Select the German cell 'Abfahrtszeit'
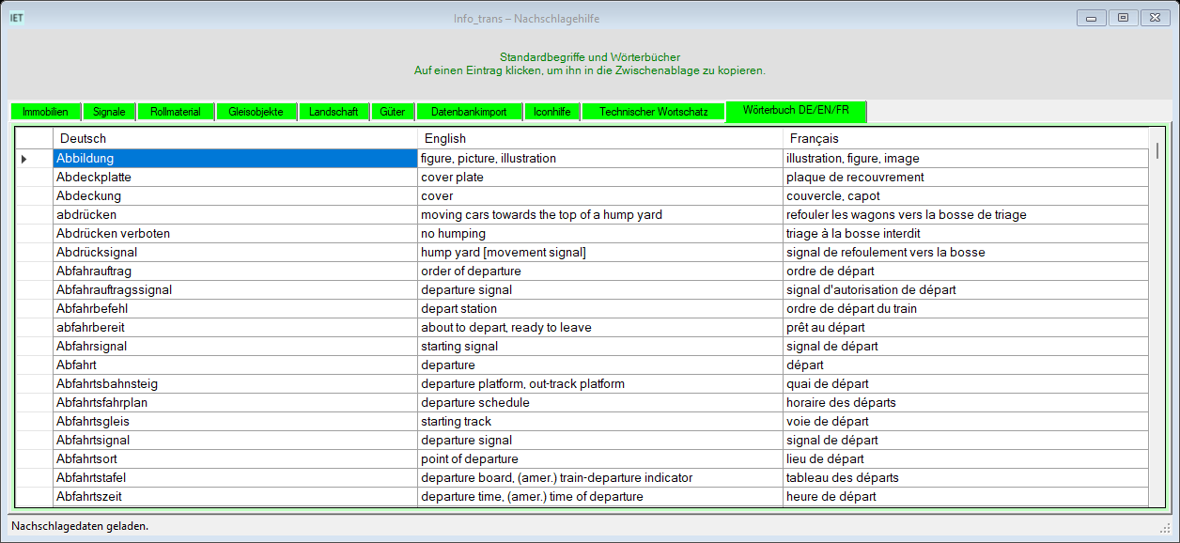The height and width of the screenshot is (543, 1180). tap(235, 497)
